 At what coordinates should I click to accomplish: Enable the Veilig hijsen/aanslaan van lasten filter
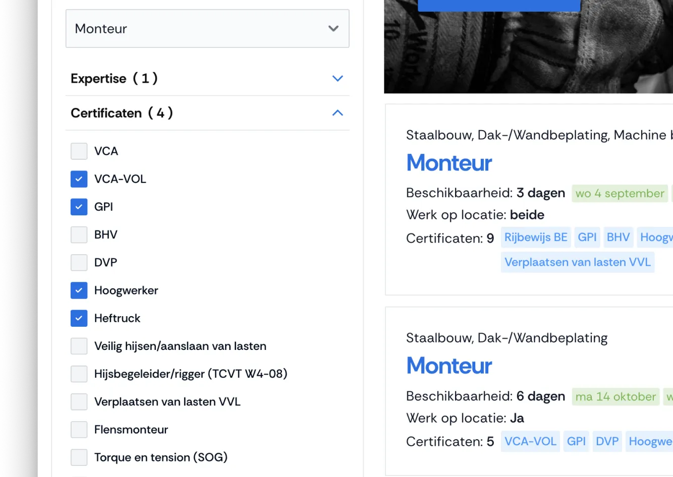click(x=79, y=346)
